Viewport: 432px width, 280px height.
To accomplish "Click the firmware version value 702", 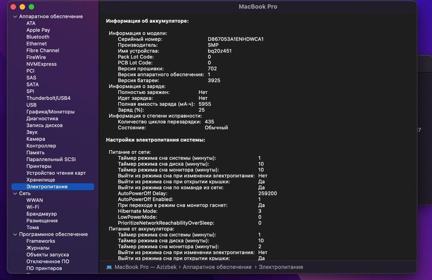I will (x=212, y=69).
